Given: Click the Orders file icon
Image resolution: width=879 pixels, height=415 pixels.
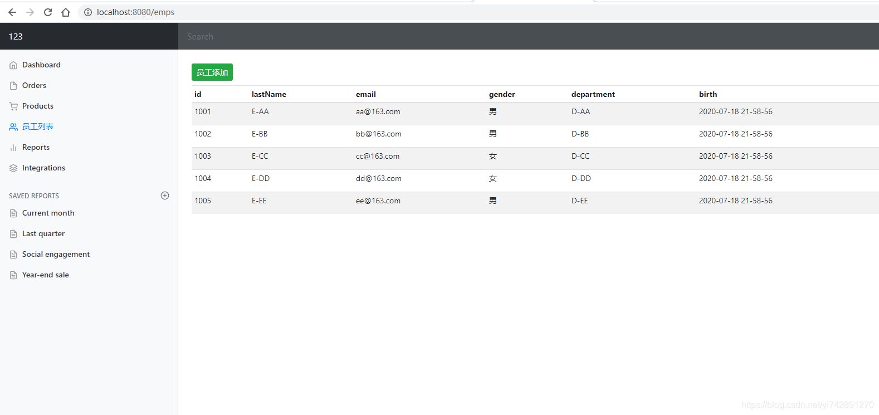Looking at the screenshot, I should pos(13,86).
